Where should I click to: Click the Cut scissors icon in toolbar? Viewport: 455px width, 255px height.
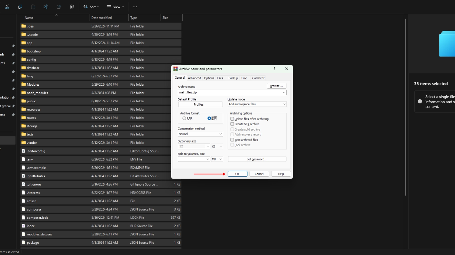pos(7,7)
